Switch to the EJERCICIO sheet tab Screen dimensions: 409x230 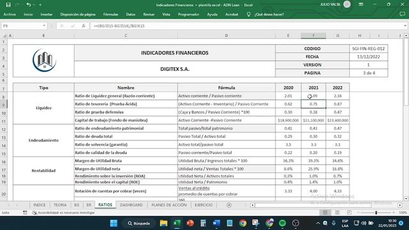tap(203, 205)
